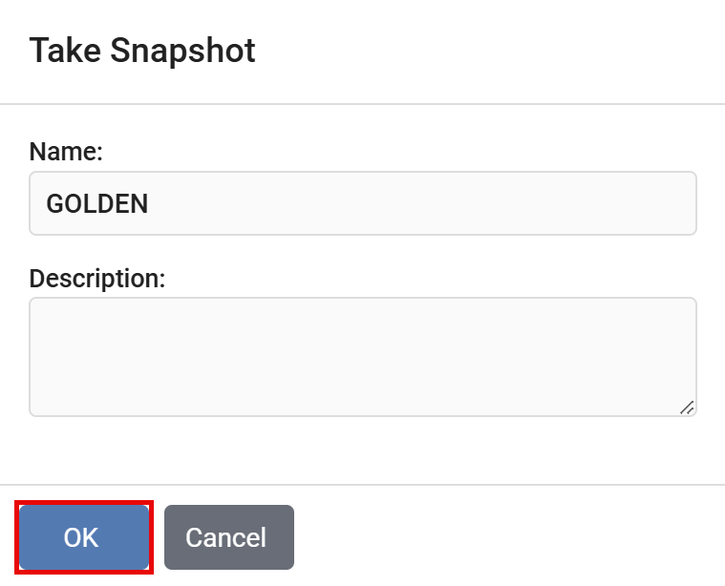This screenshot has width=725, height=586.
Task: Click the blue OK button
Action: 83,537
